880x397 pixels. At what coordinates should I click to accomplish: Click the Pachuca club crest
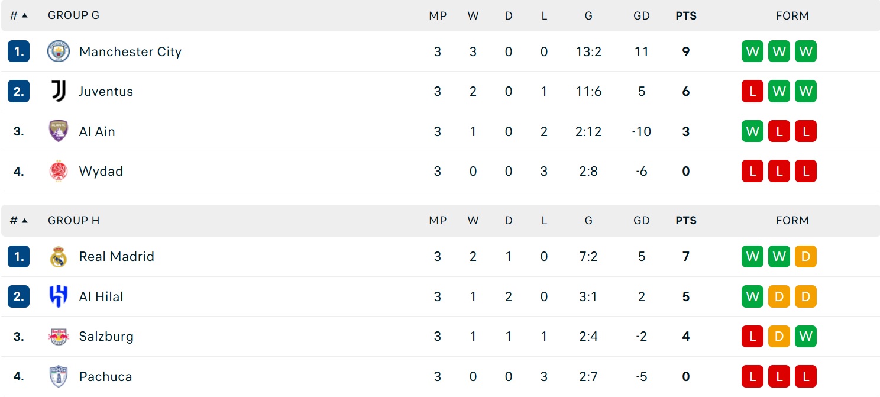pyautogui.click(x=59, y=376)
